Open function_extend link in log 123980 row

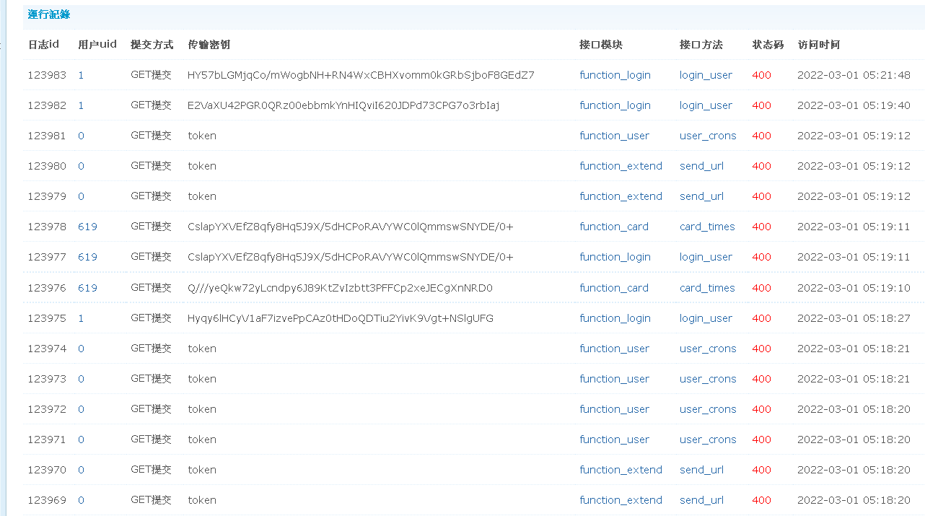point(621,166)
